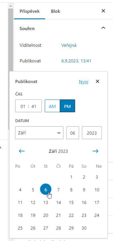Collapse the Souhrn section chevron

pyautogui.click(x=103, y=28)
